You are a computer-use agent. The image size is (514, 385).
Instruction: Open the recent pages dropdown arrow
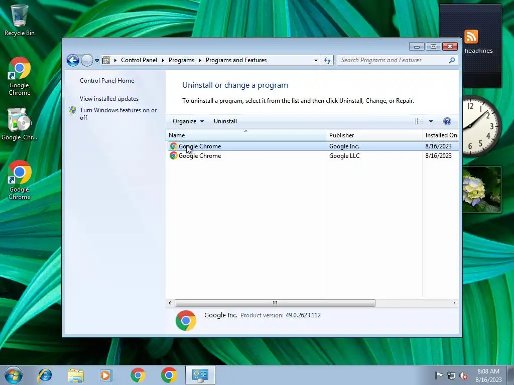97,61
